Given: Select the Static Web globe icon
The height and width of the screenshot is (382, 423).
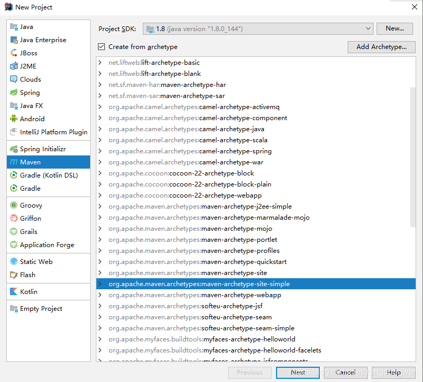Looking at the screenshot, I should (x=14, y=261).
